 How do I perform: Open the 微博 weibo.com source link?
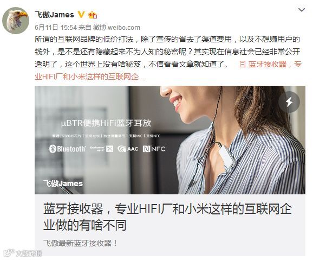coord(116,28)
